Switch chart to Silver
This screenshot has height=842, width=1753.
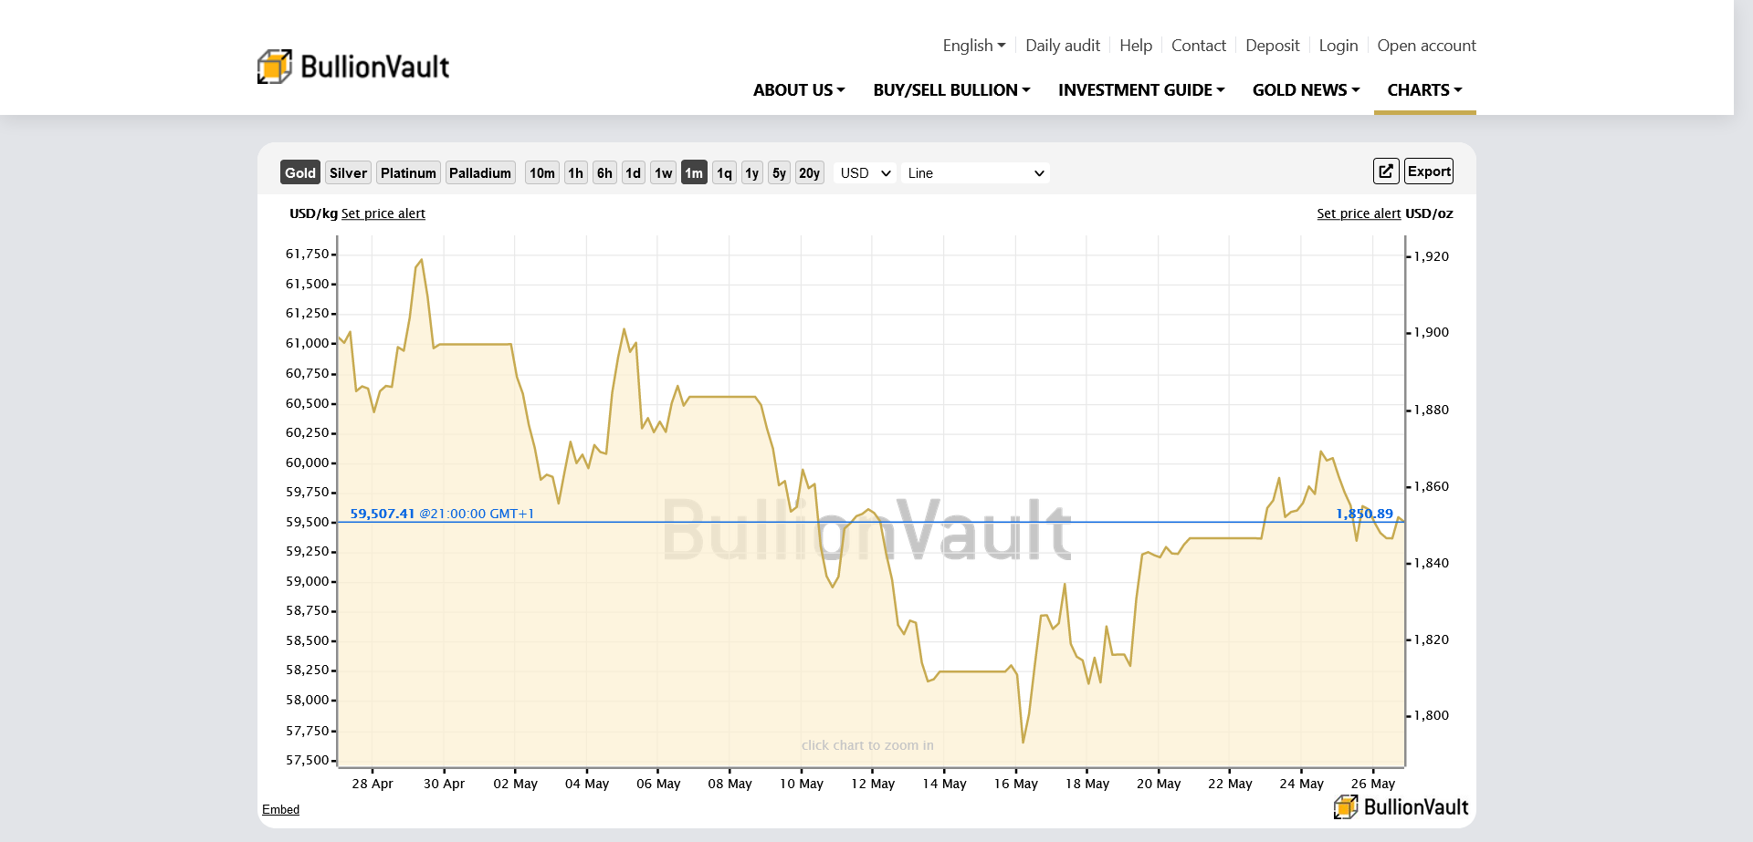[x=348, y=173]
